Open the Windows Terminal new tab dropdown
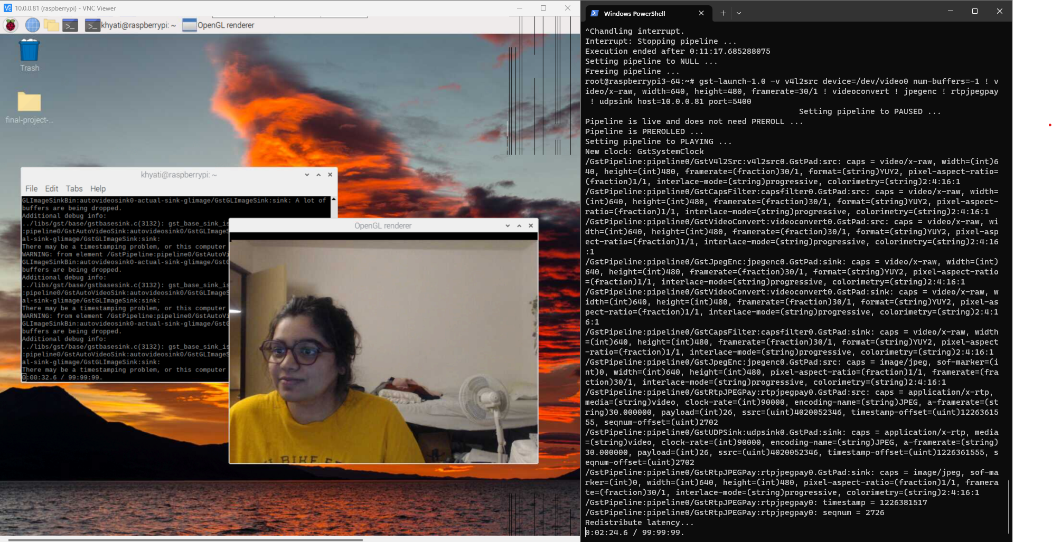The width and height of the screenshot is (1052, 542). (739, 13)
